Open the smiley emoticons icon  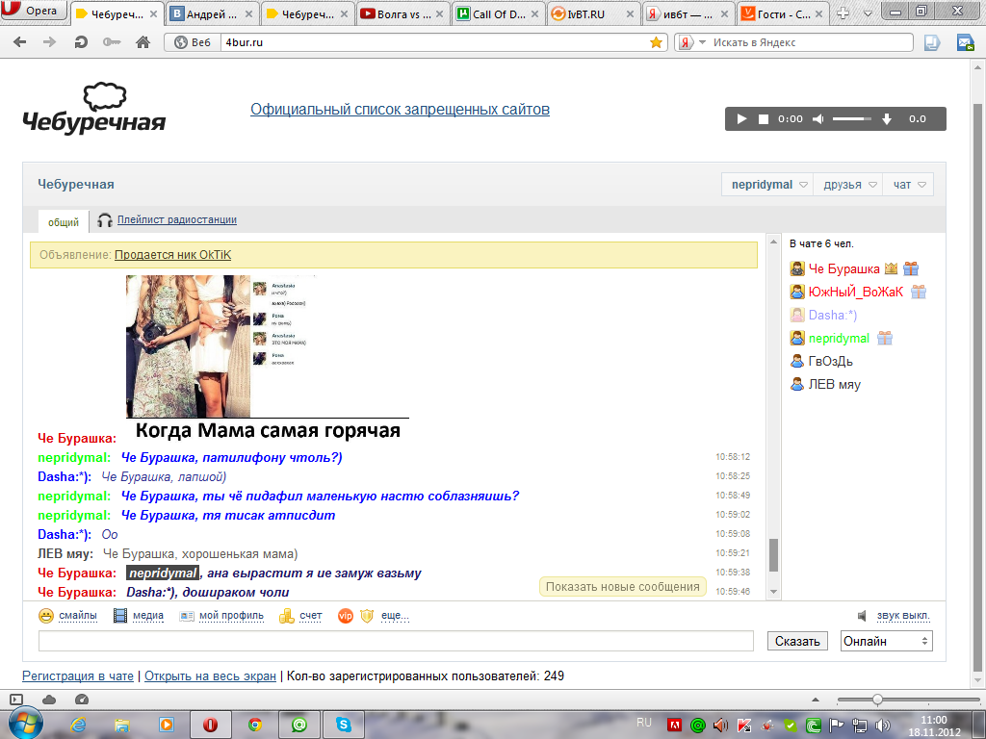tap(46, 616)
